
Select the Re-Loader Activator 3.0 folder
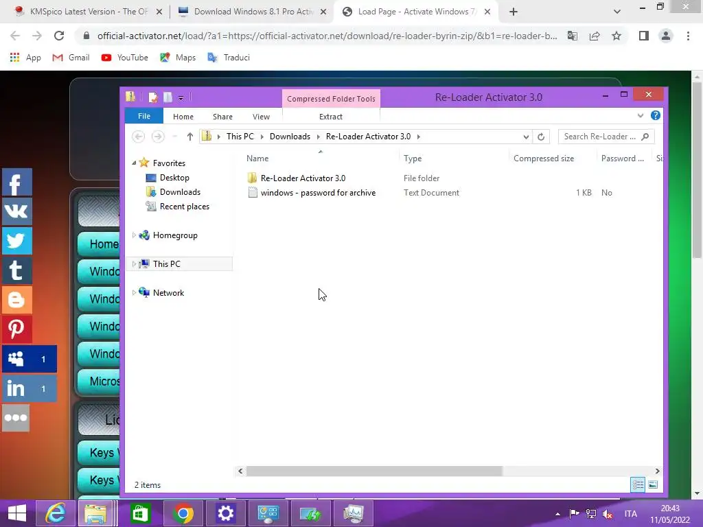[x=303, y=178]
